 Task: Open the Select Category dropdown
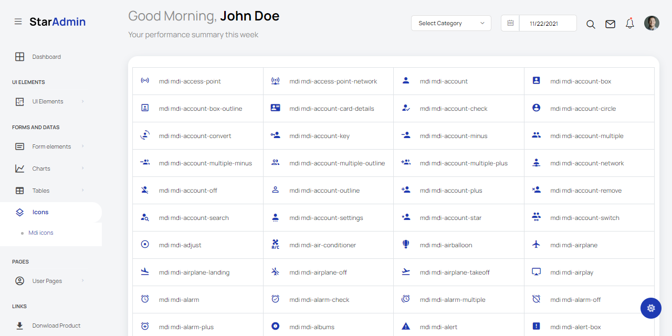click(450, 23)
